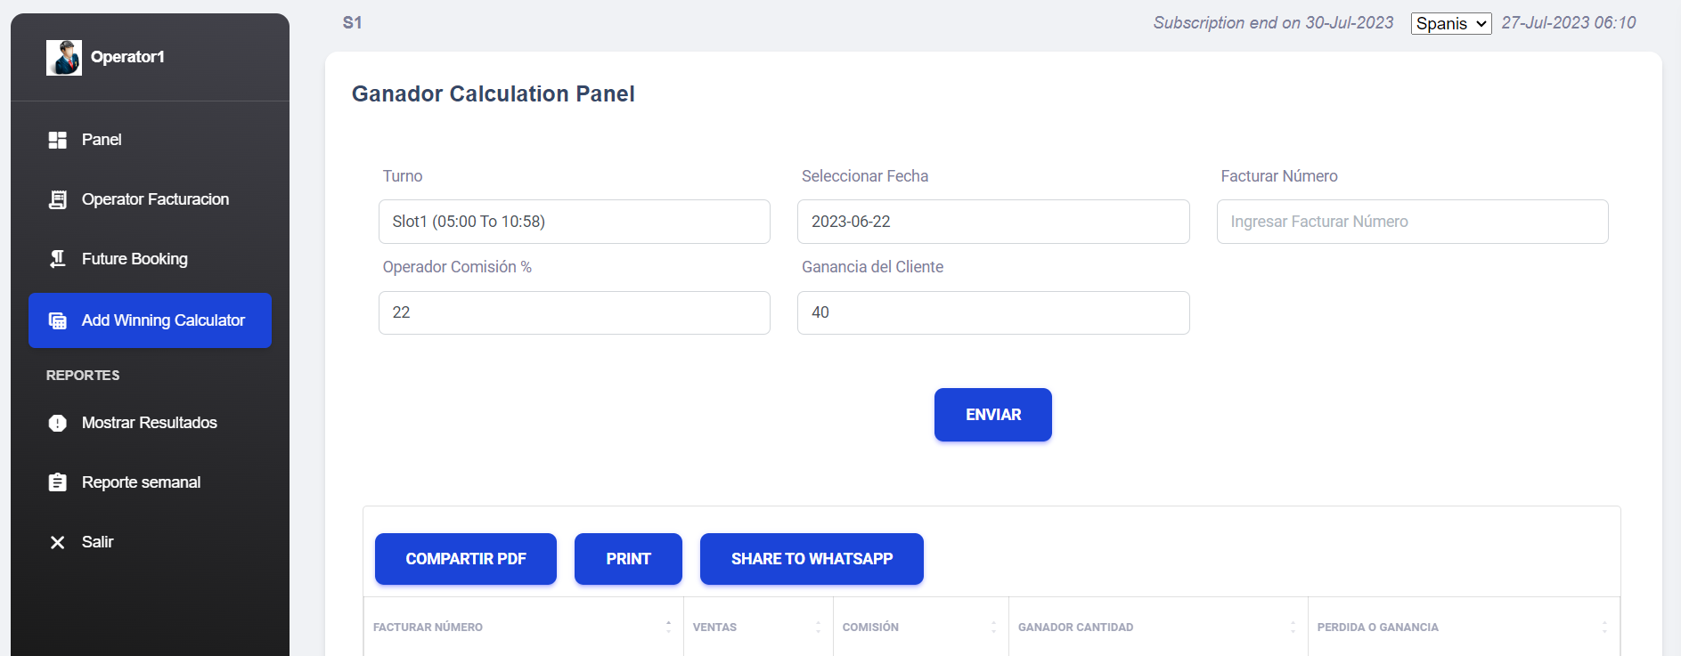Click Salir to log out
This screenshot has height=656, width=1681.
150,542
